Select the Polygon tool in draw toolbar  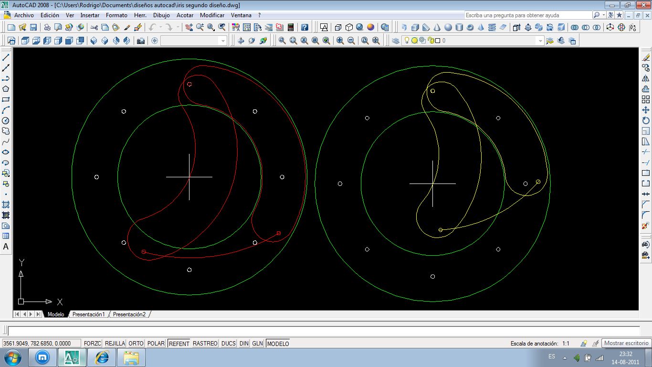6,89
